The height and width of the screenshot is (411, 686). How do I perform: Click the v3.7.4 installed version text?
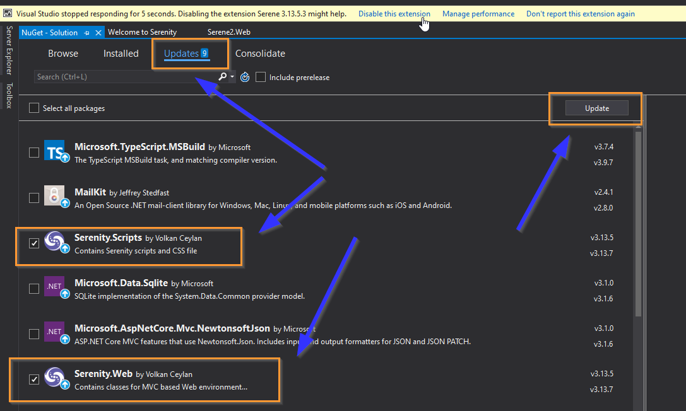click(604, 147)
